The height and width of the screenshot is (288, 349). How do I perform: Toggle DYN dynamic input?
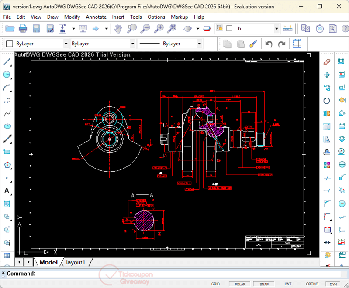[333, 284]
